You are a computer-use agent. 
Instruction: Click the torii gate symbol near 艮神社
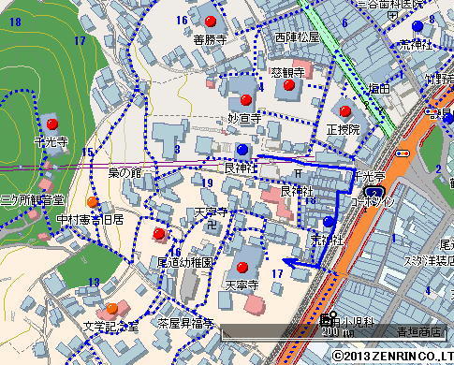pos(298,173)
